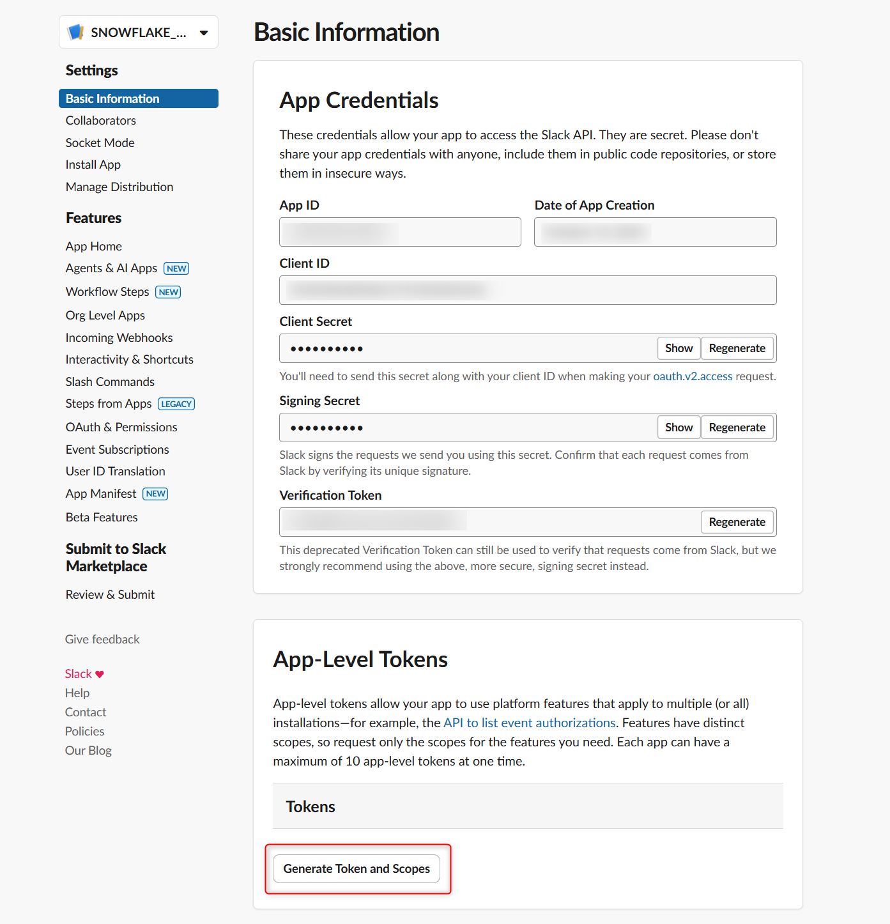Open the oauth.v2.access link

tap(693, 376)
